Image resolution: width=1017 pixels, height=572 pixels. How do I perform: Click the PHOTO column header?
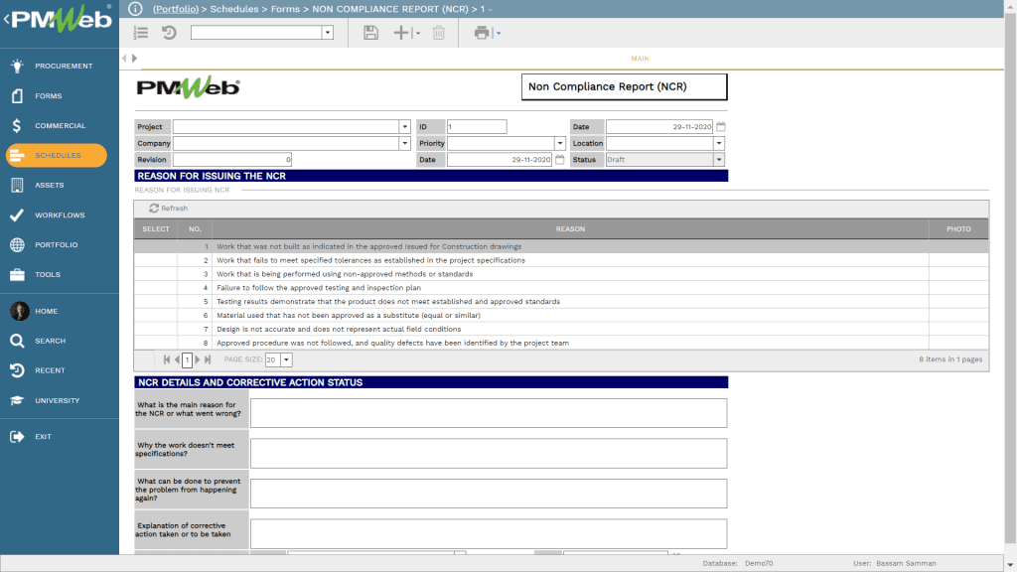click(958, 229)
